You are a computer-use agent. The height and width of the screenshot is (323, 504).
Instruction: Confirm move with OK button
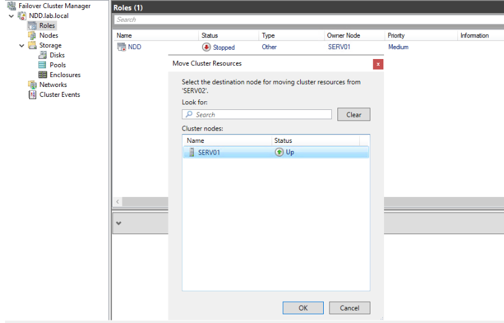tap(303, 308)
